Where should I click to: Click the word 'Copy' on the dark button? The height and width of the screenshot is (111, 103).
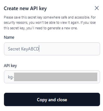pyautogui.click(x=42, y=100)
